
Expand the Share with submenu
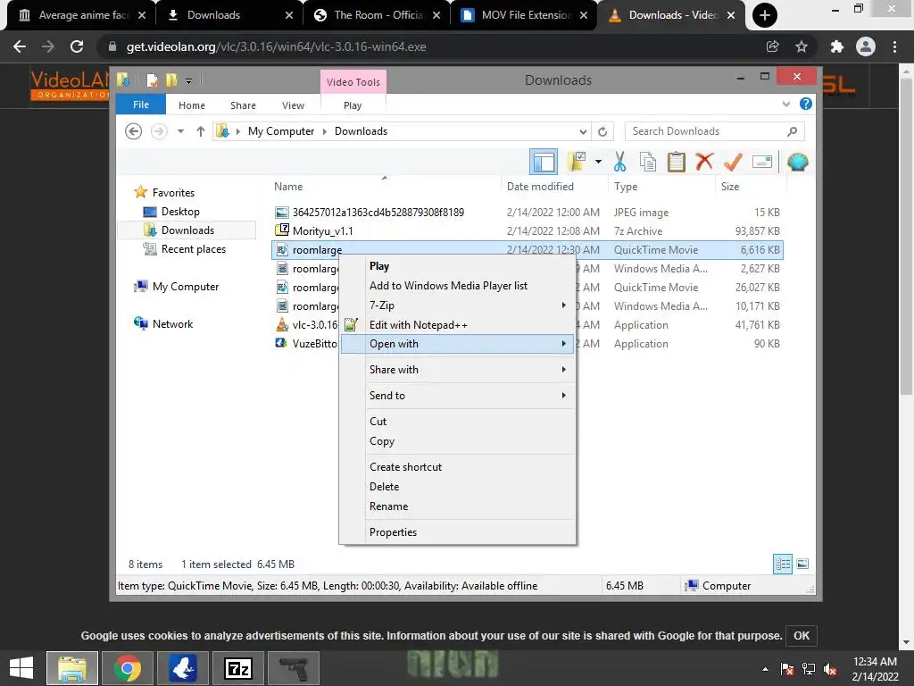(x=458, y=369)
